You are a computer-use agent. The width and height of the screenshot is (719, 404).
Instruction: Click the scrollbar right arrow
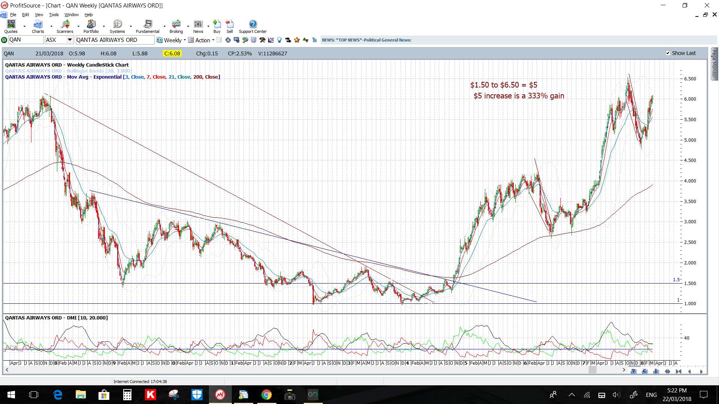pos(624,370)
